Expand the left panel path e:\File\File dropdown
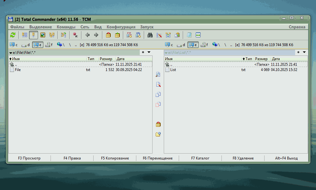The height and width of the screenshot is (190, 316). tap(11, 53)
